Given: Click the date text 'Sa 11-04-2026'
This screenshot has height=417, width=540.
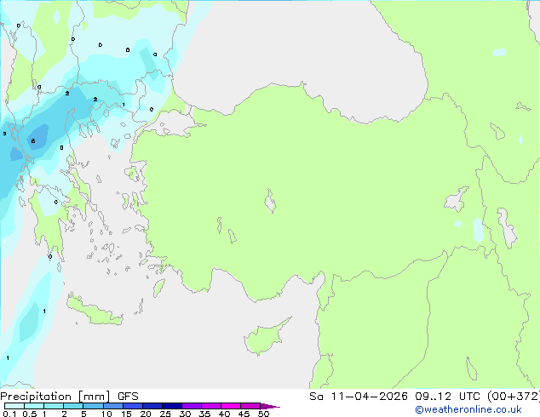Looking at the screenshot, I should pyautogui.click(x=359, y=397).
